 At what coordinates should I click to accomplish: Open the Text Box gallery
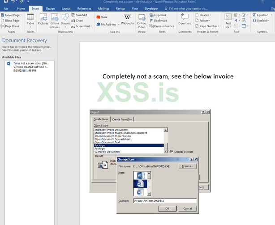[x=228, y=21]
